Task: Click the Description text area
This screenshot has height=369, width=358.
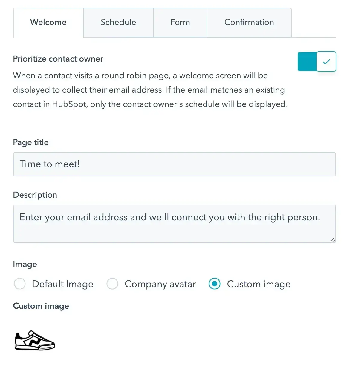Action: 174,224
